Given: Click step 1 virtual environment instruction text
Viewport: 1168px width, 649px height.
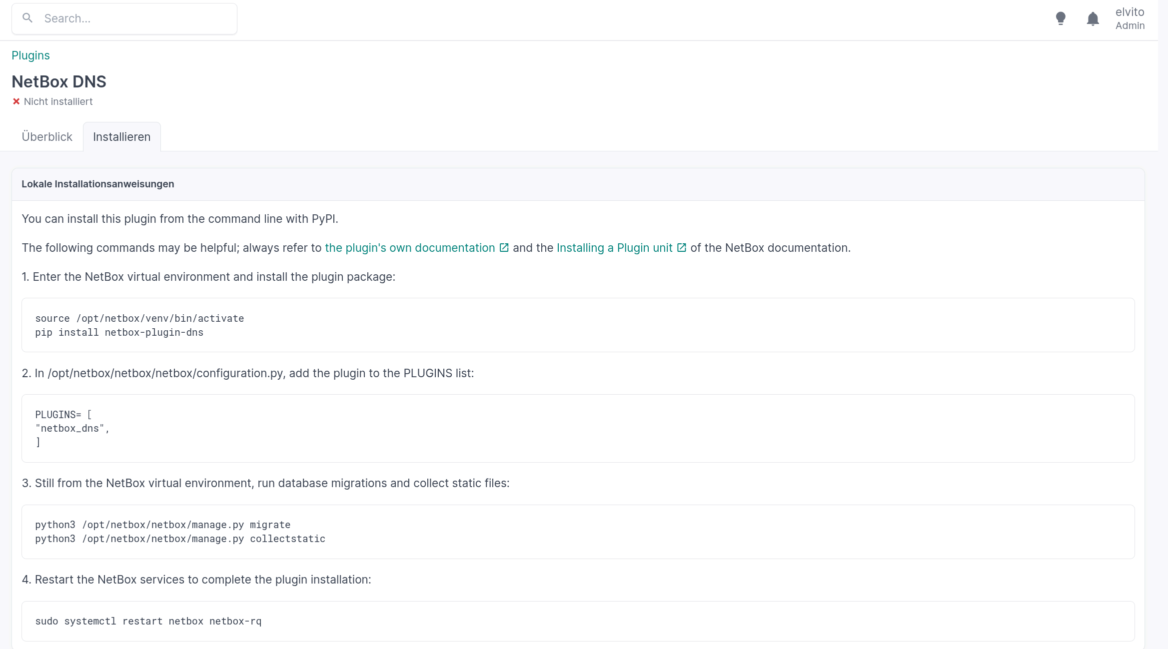Looking at the screenshot, I should pyautogui.click(x=208, y=277).
